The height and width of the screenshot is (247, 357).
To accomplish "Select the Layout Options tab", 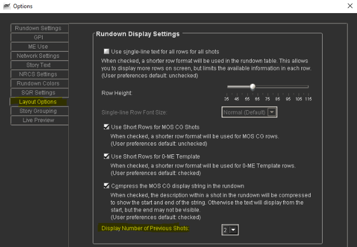I will 38,102.
